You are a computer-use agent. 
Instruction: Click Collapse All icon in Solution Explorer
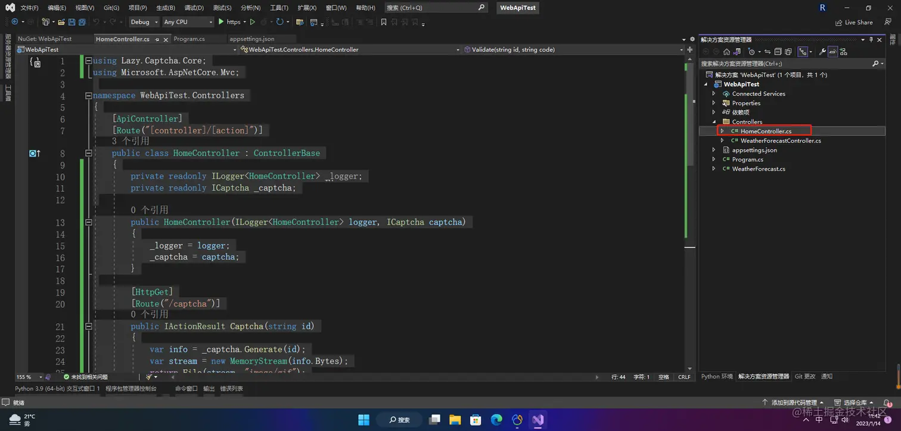pos(778,52)
